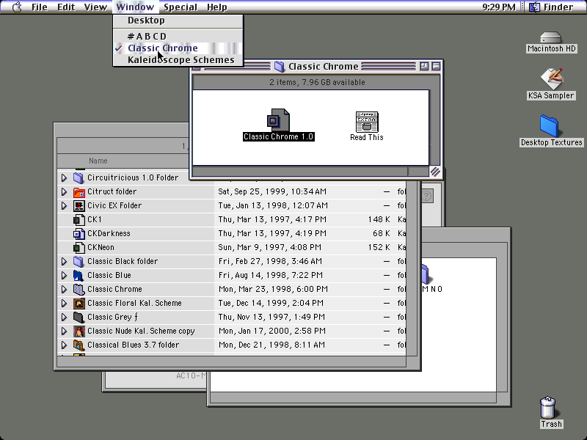Click the Classic Chrome window zoom box
Viewport: 587px width, 440px height.
(424, 67)
